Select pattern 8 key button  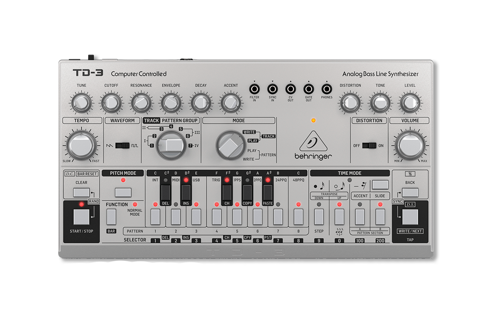tap(298, 217)
